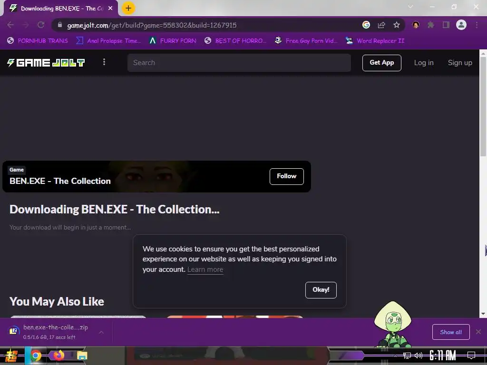This screenshot has height=365, width=487.
Task: Close the Downloading BEN.EXE tab
Action: [110, 9]
